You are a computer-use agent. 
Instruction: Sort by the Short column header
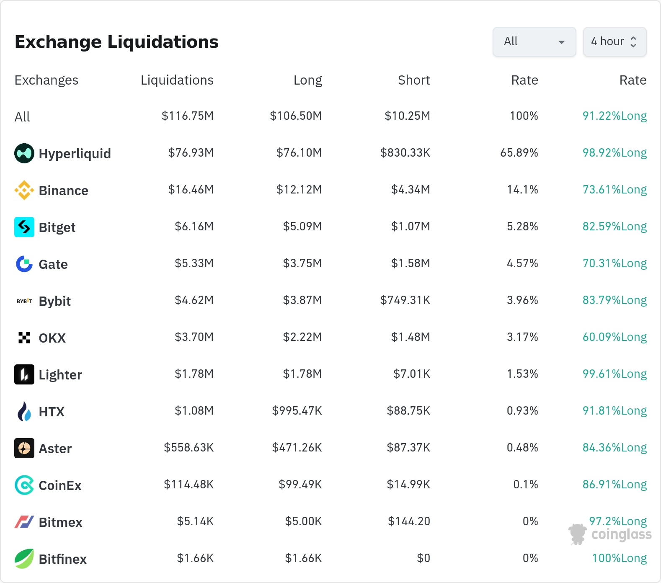[413, 80]
